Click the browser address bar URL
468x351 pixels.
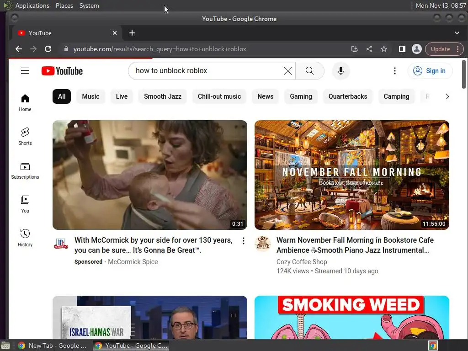click(x=160, y=49)
